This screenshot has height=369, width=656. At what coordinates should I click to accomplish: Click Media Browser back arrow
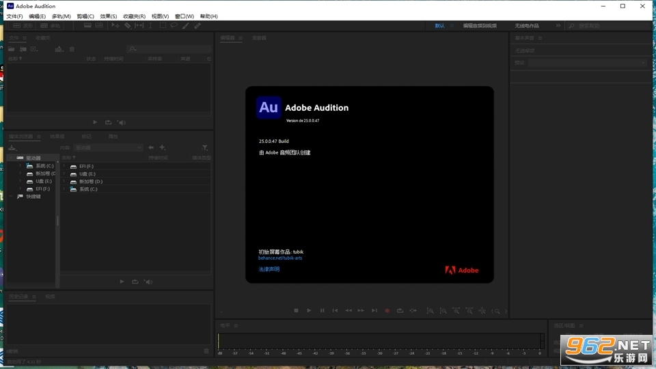point(150,148)
